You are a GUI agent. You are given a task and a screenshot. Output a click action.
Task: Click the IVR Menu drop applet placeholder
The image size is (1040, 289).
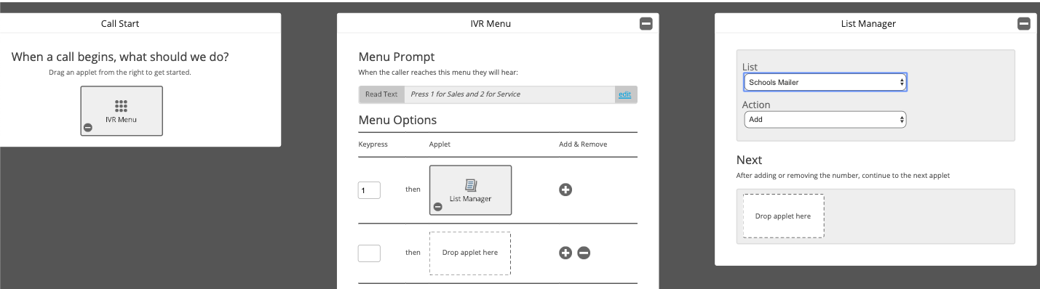click(x=470, y=253)
